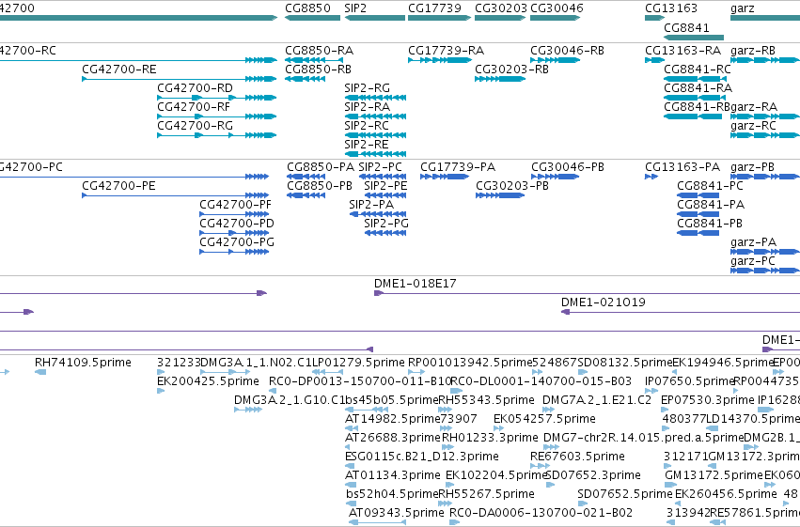Select protein CG8850-PB

[x=306, y=195]
